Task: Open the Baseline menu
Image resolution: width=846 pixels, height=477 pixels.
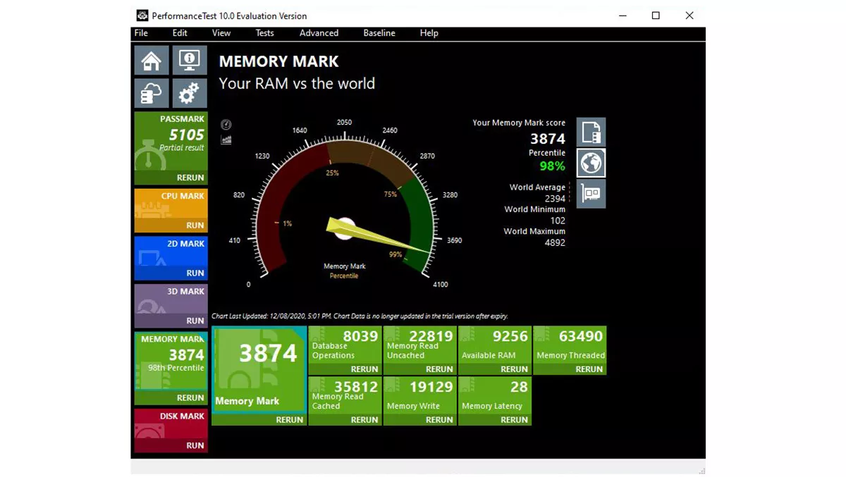Action: [379, 33]
